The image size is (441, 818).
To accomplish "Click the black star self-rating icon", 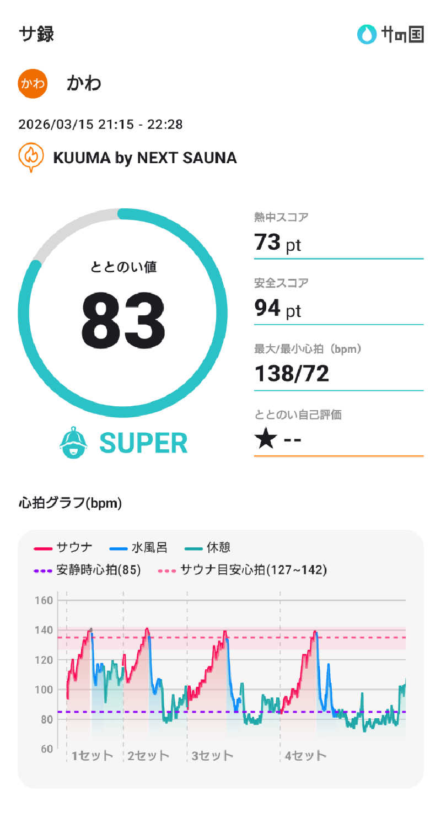I will coord(266,440).
